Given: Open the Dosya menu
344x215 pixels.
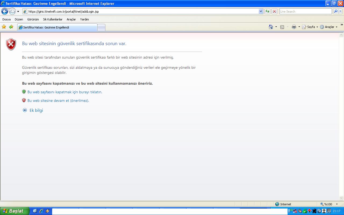Looking at the screenshot, I should [x=6, y=19].
